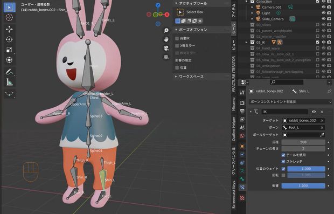Expand the 03_IK collection in the outliner
The height and width of the screenshot is (214, 334).
246,42
